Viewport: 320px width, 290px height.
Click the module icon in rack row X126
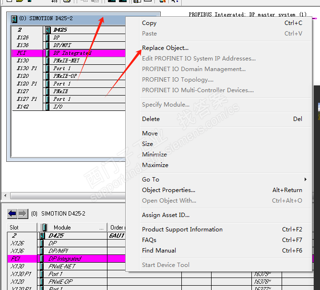(47, 37)
